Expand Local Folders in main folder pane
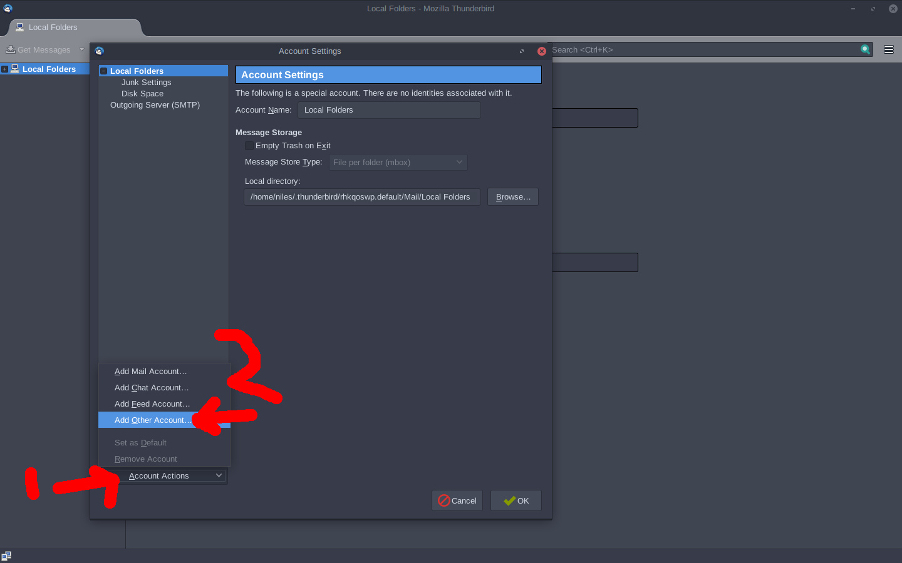Viewport: 902px width, 563px height. tap(4, 69)
